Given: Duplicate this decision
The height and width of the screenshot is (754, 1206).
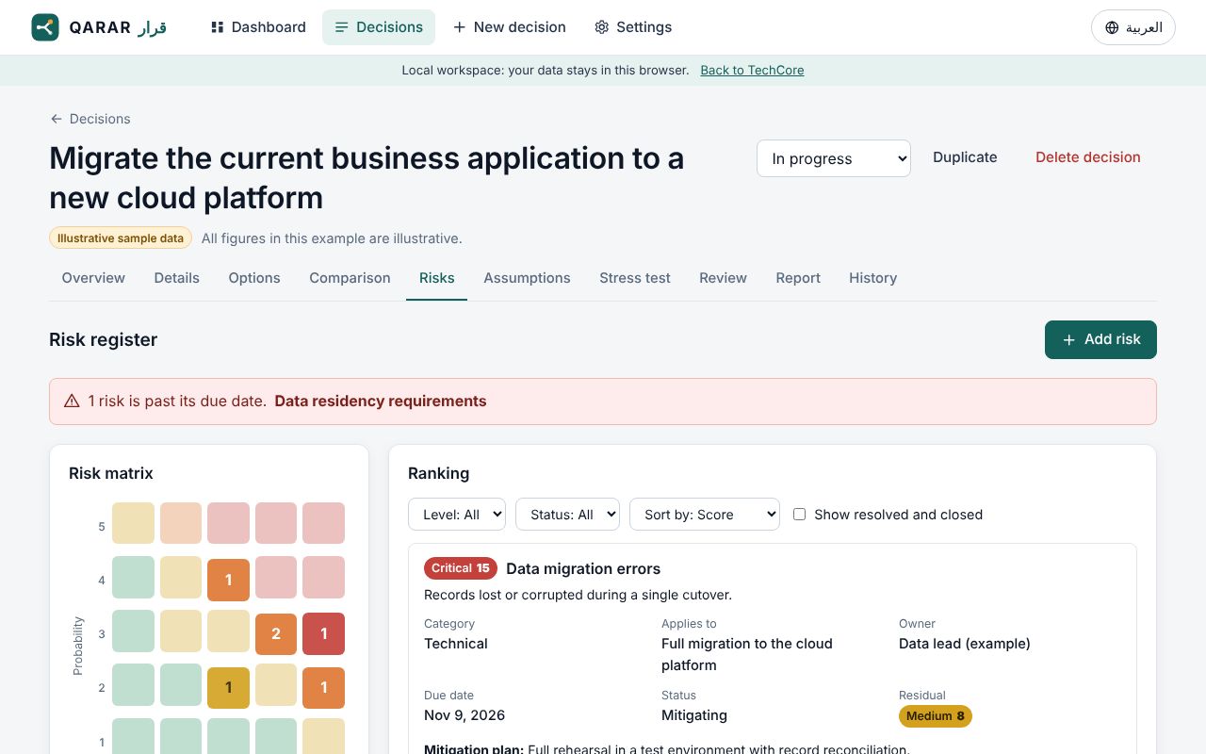Looking at the screenshot, I should click(965, 157).
